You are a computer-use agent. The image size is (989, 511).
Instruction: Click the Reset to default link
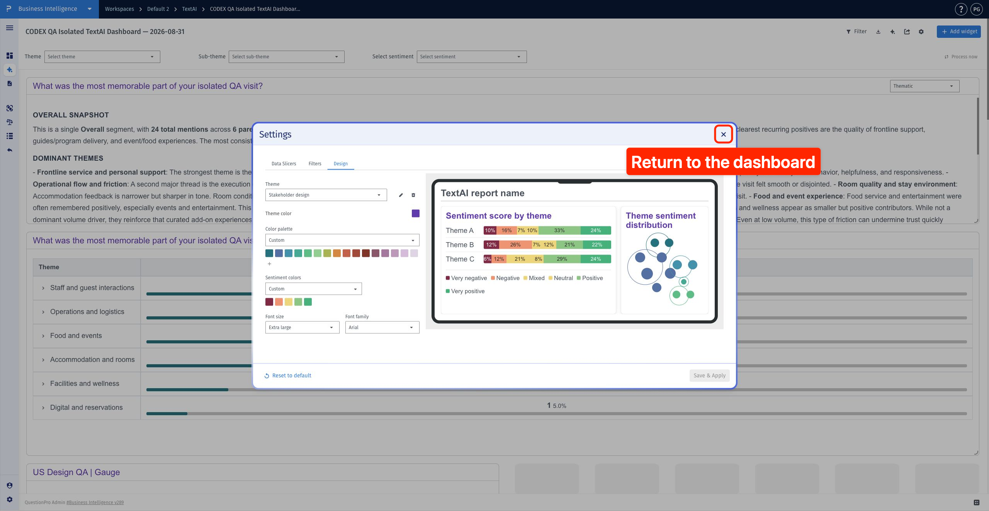coord(288,375)
